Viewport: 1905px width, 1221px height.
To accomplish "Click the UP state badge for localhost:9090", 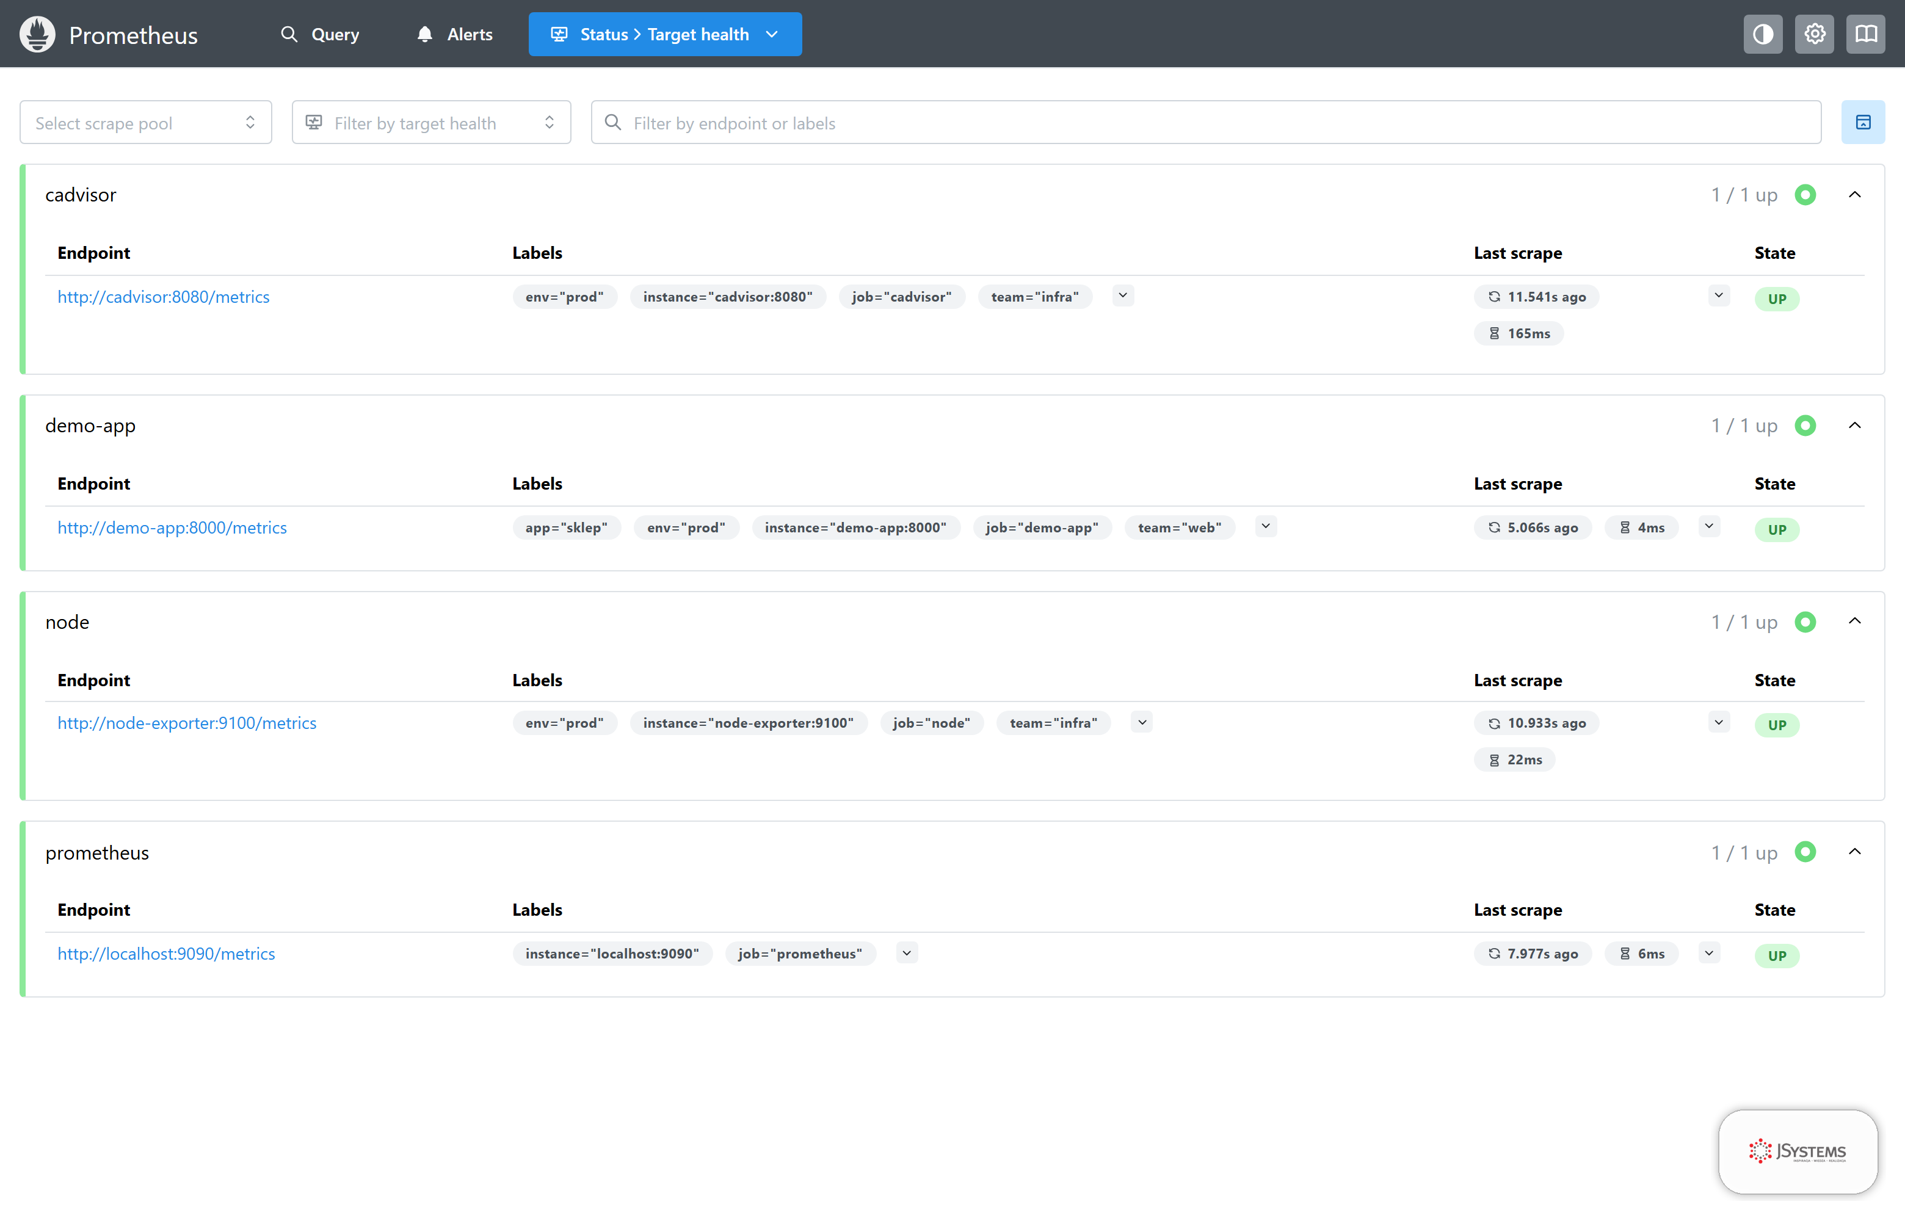I will (1777, 956).
